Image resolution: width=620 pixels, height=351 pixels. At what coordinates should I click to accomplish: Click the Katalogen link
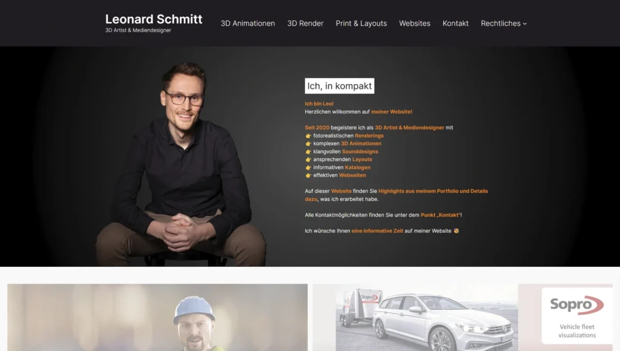tap(357, 167)
